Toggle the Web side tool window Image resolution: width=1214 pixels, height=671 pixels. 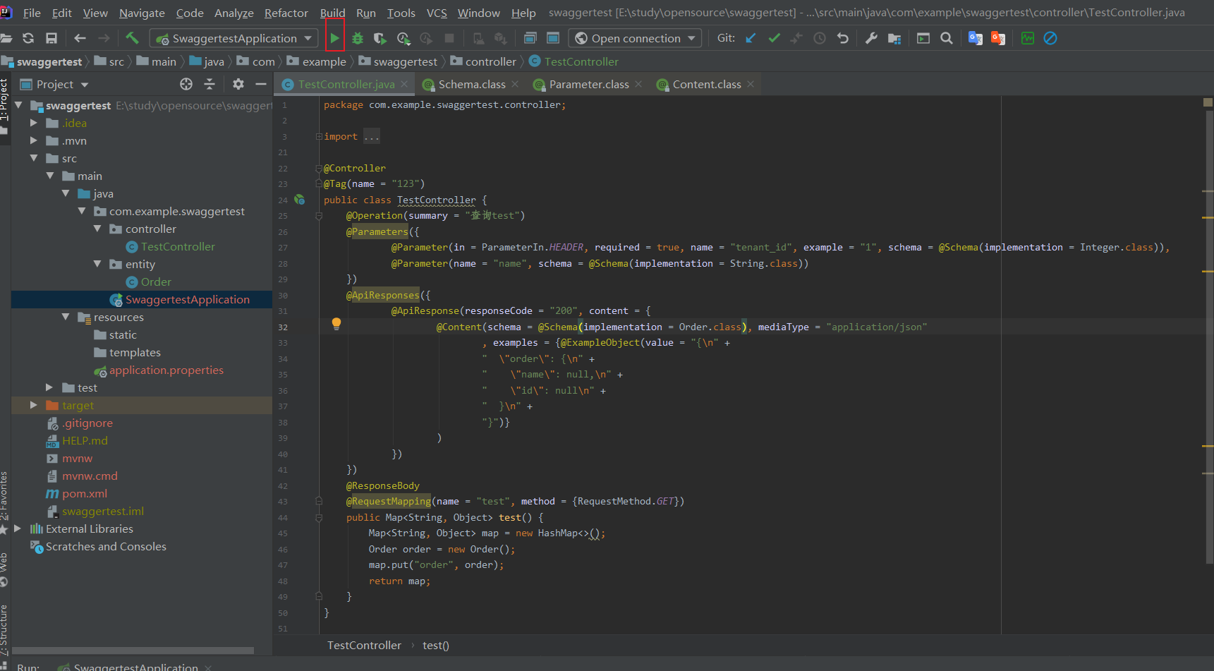coord(5,569)
